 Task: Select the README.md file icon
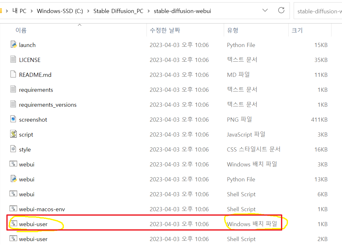point(13,74)
